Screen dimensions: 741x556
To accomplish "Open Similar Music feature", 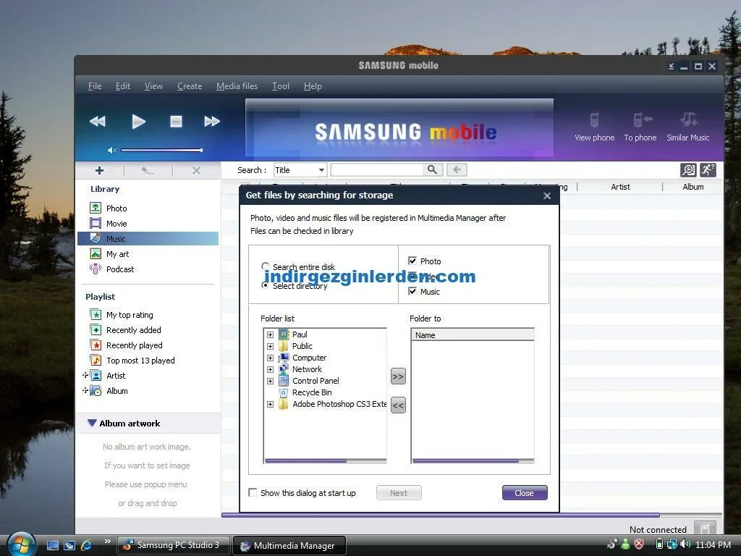I will (x=687, y=123).
